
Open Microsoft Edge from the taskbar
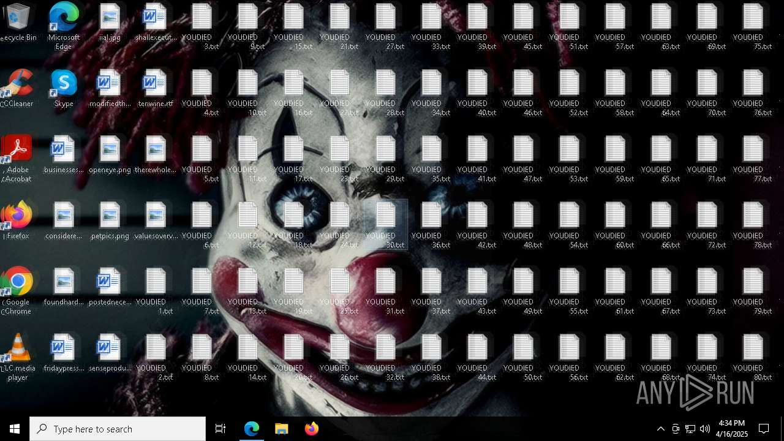[252, 429]
